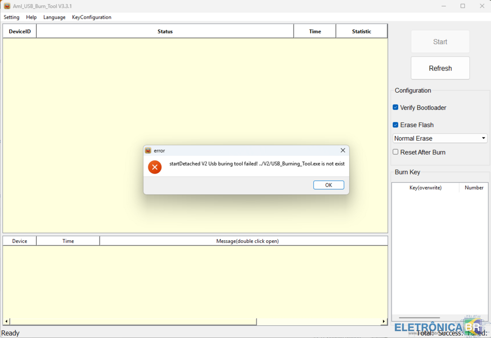The image size is (491, 338).
Task: Uncheck Verify Bootloader option
Action: click(x=396, y=107)
